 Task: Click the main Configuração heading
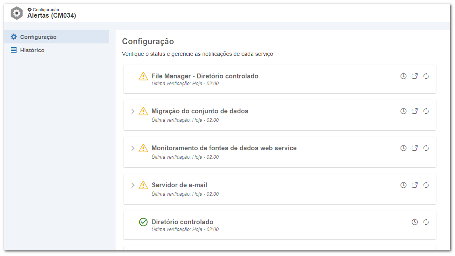pos(148,41)
